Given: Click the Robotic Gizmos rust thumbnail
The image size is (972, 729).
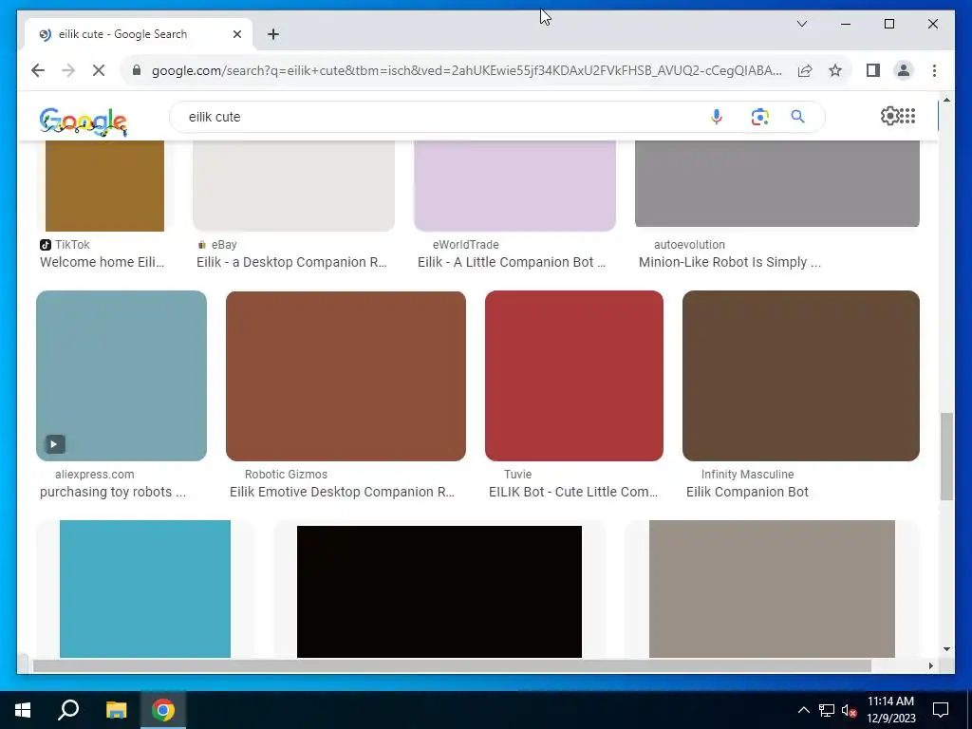Looking at the screenshot, I should (346, 376).
